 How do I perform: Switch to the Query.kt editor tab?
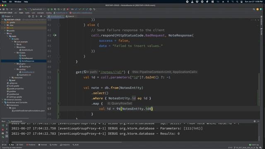tap(71, 17)
